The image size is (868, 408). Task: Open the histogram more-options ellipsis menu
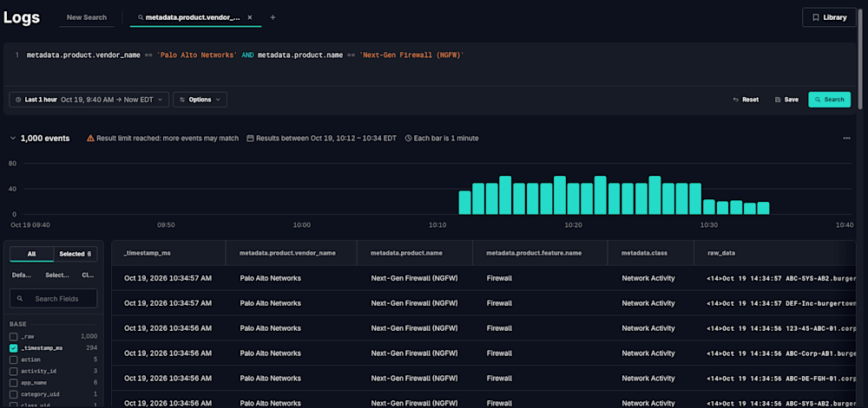(x=846, y=139)
